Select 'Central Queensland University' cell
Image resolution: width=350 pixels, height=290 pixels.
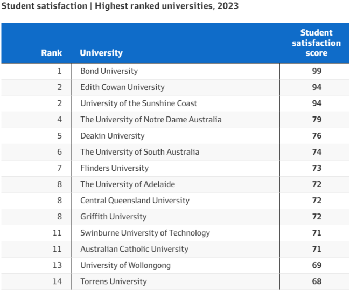135,201
